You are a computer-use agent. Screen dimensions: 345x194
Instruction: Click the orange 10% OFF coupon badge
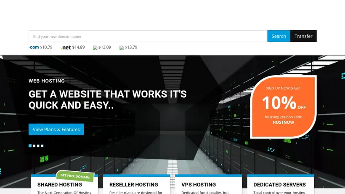point(284,107)
